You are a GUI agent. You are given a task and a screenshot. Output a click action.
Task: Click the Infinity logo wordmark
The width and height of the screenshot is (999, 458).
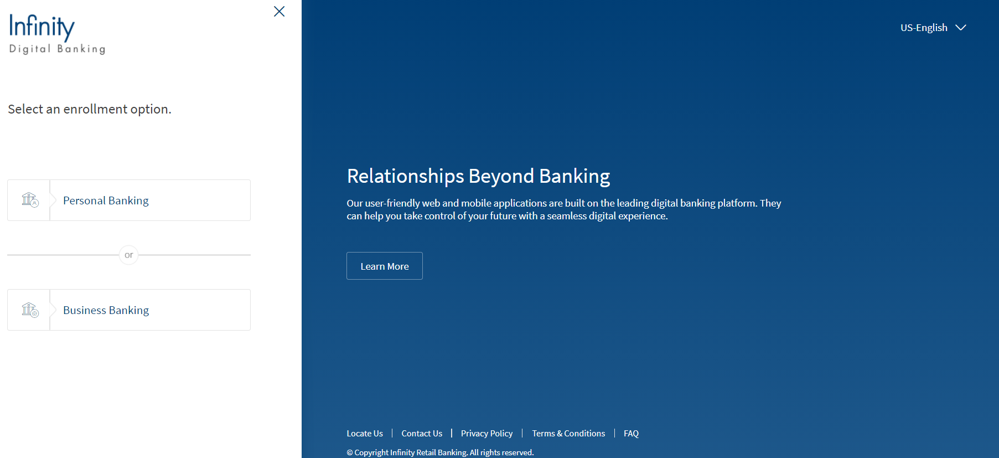click(x=42, y=27)
